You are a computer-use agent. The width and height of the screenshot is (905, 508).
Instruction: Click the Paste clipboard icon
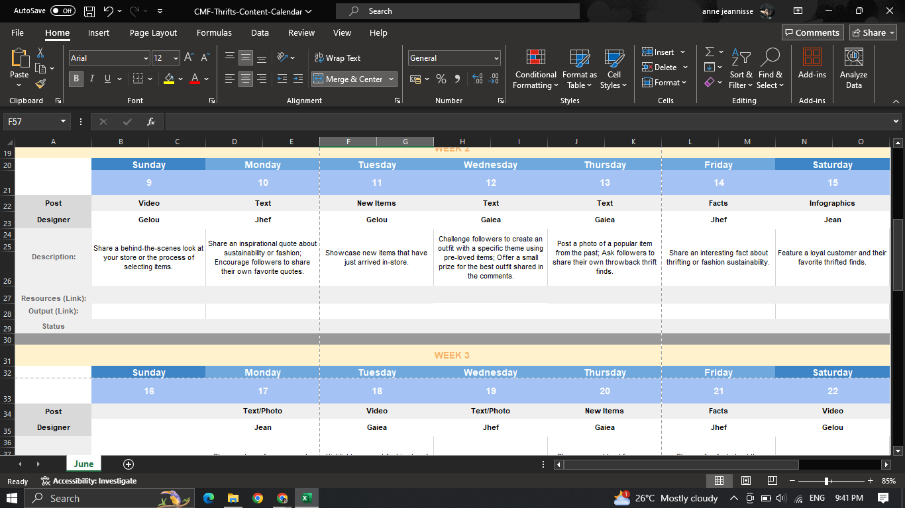pyautogui.click(x=20, y=59)
